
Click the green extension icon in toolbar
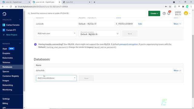coord(187,7)
